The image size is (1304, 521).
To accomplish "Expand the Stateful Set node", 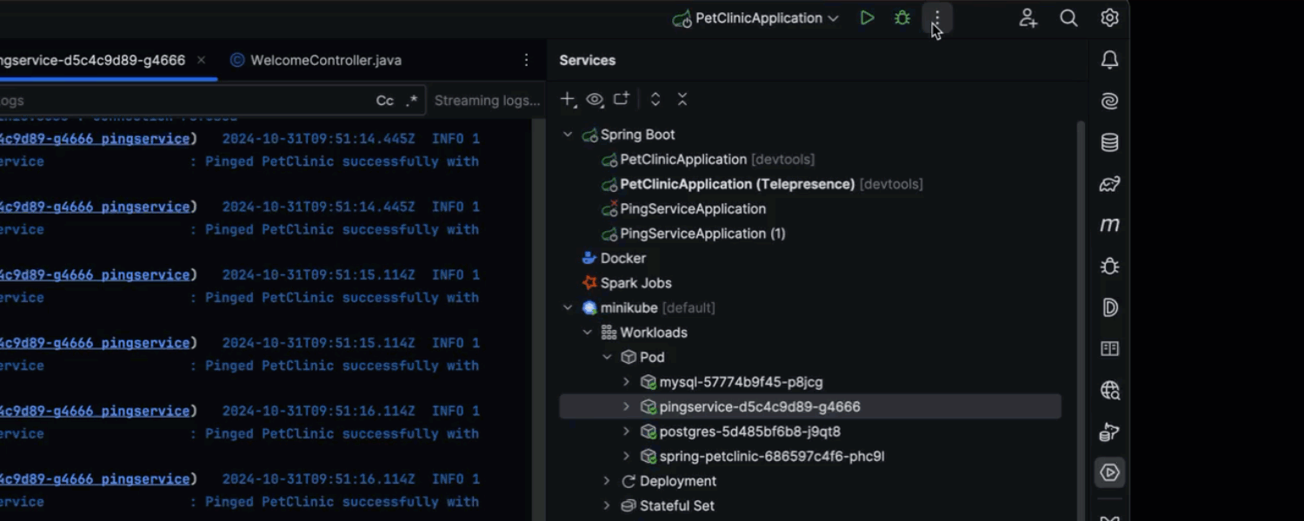I will (607, 505).
